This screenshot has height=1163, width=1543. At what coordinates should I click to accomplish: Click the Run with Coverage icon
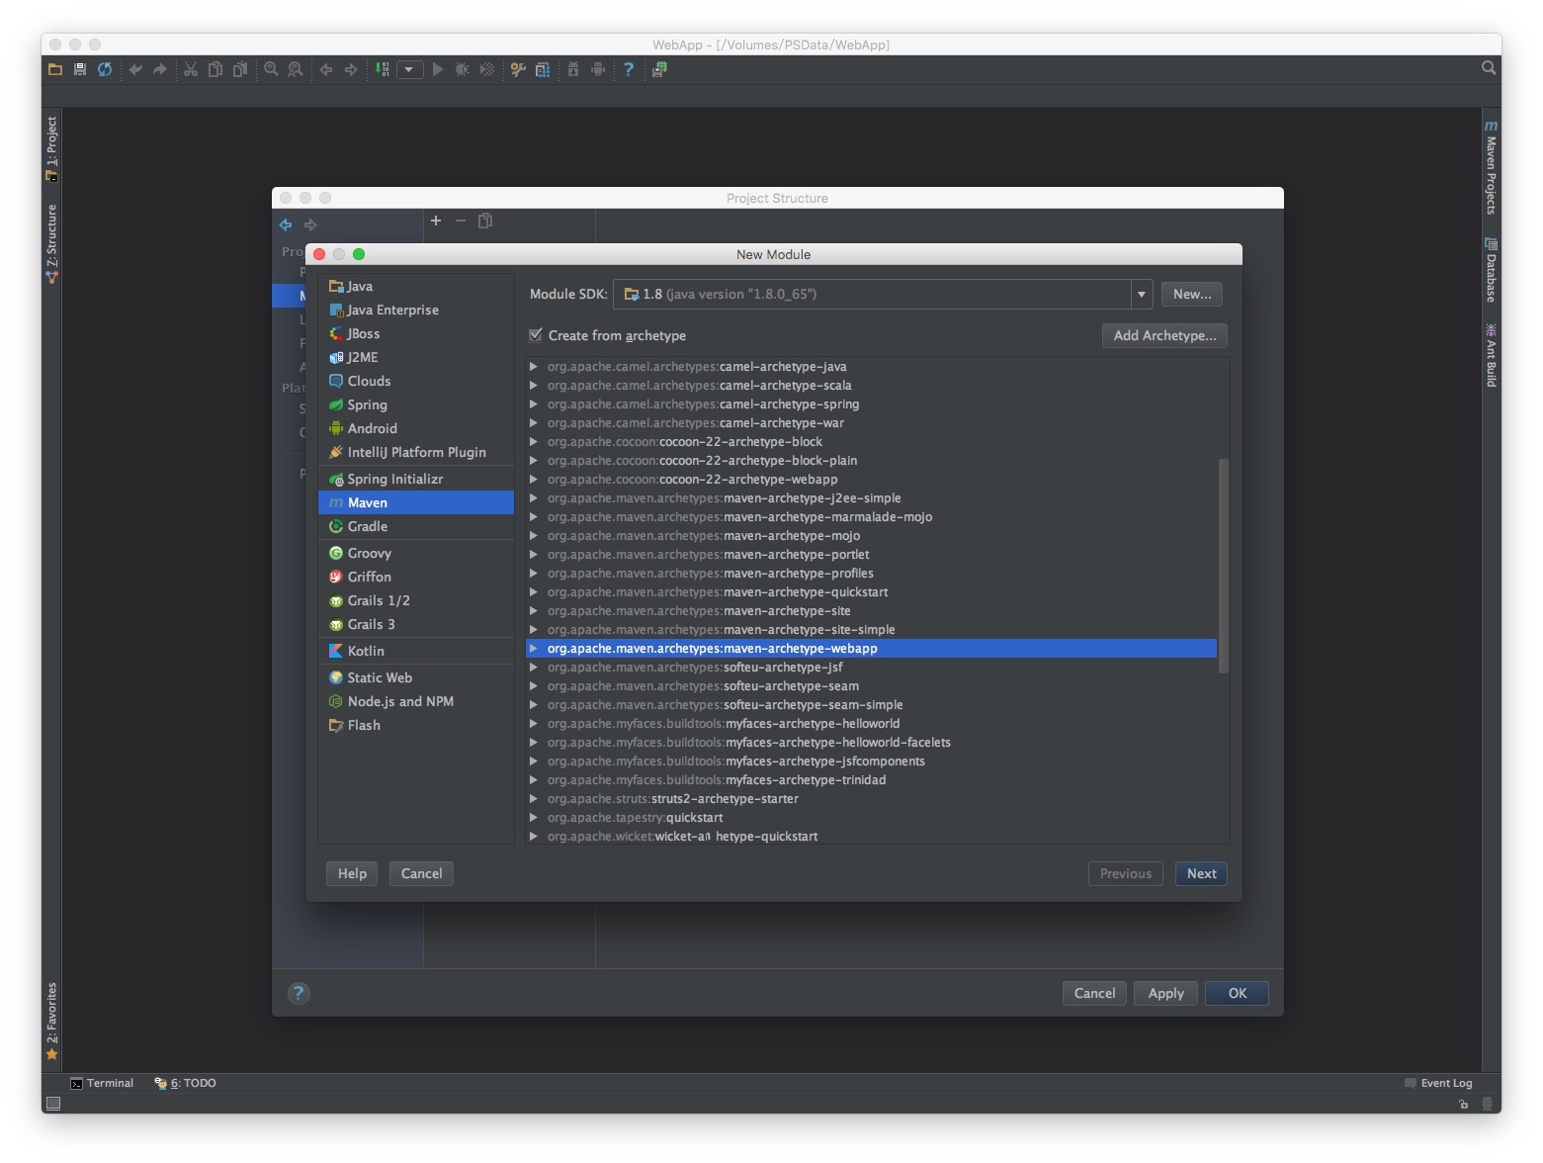[x=487, y=69]
